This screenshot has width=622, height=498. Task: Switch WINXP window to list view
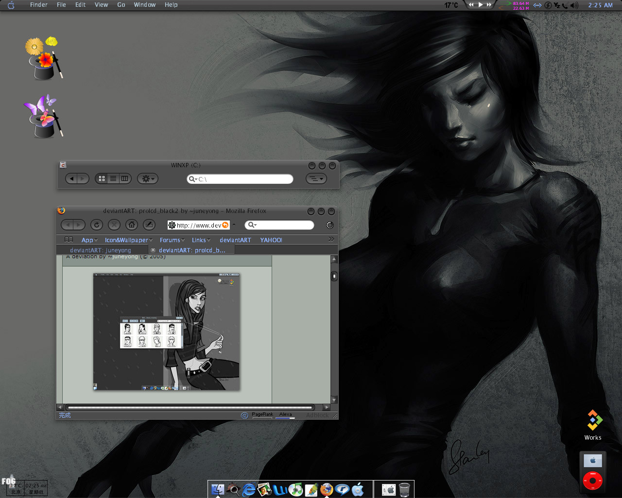pos(113,178)
